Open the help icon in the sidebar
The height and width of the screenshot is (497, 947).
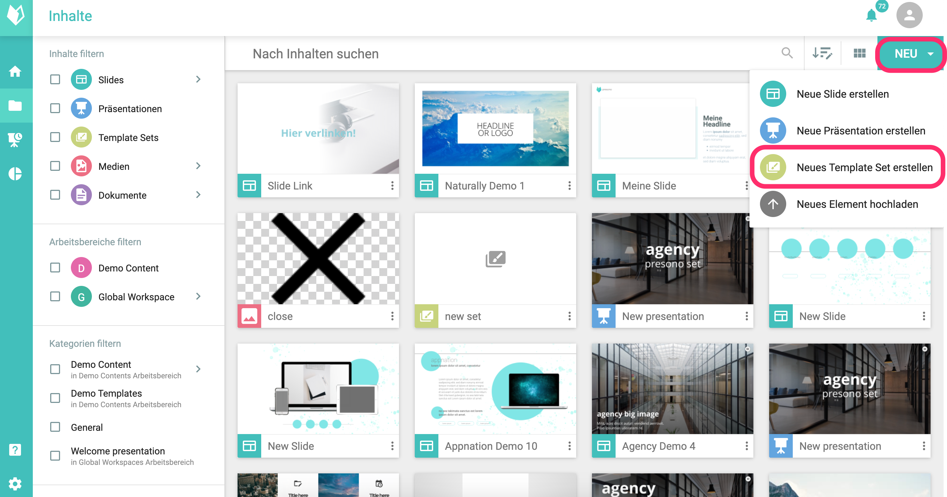pyautogui.click(x=15, y=449)
